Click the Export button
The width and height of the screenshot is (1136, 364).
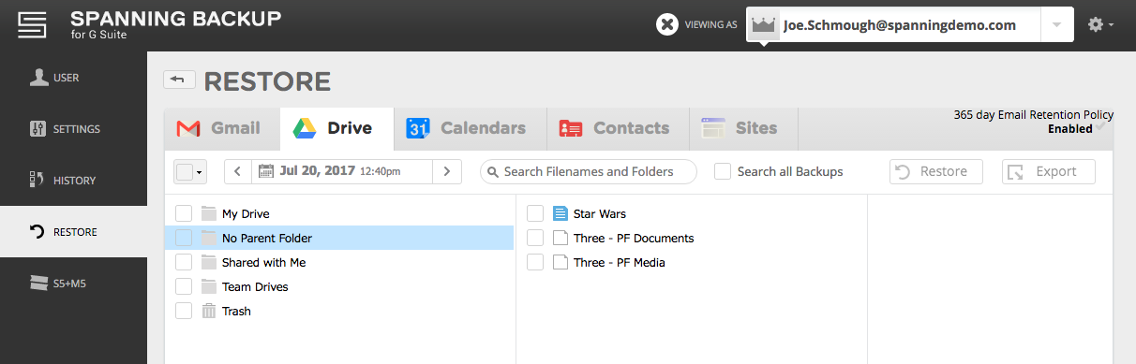1049,171
